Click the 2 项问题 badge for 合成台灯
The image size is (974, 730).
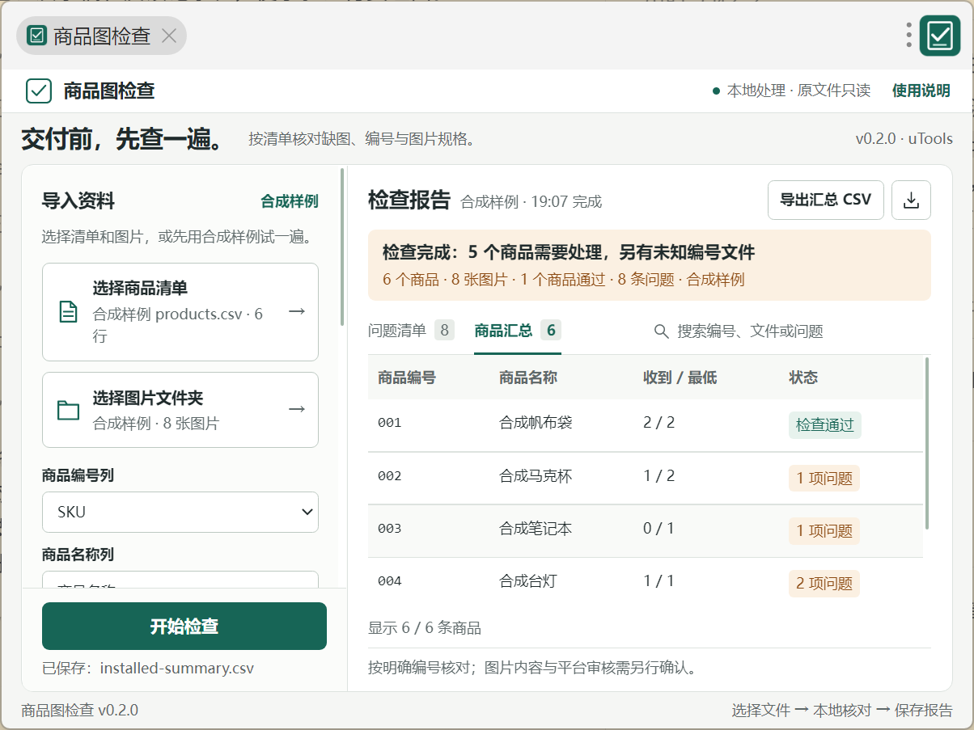[824, 584]
